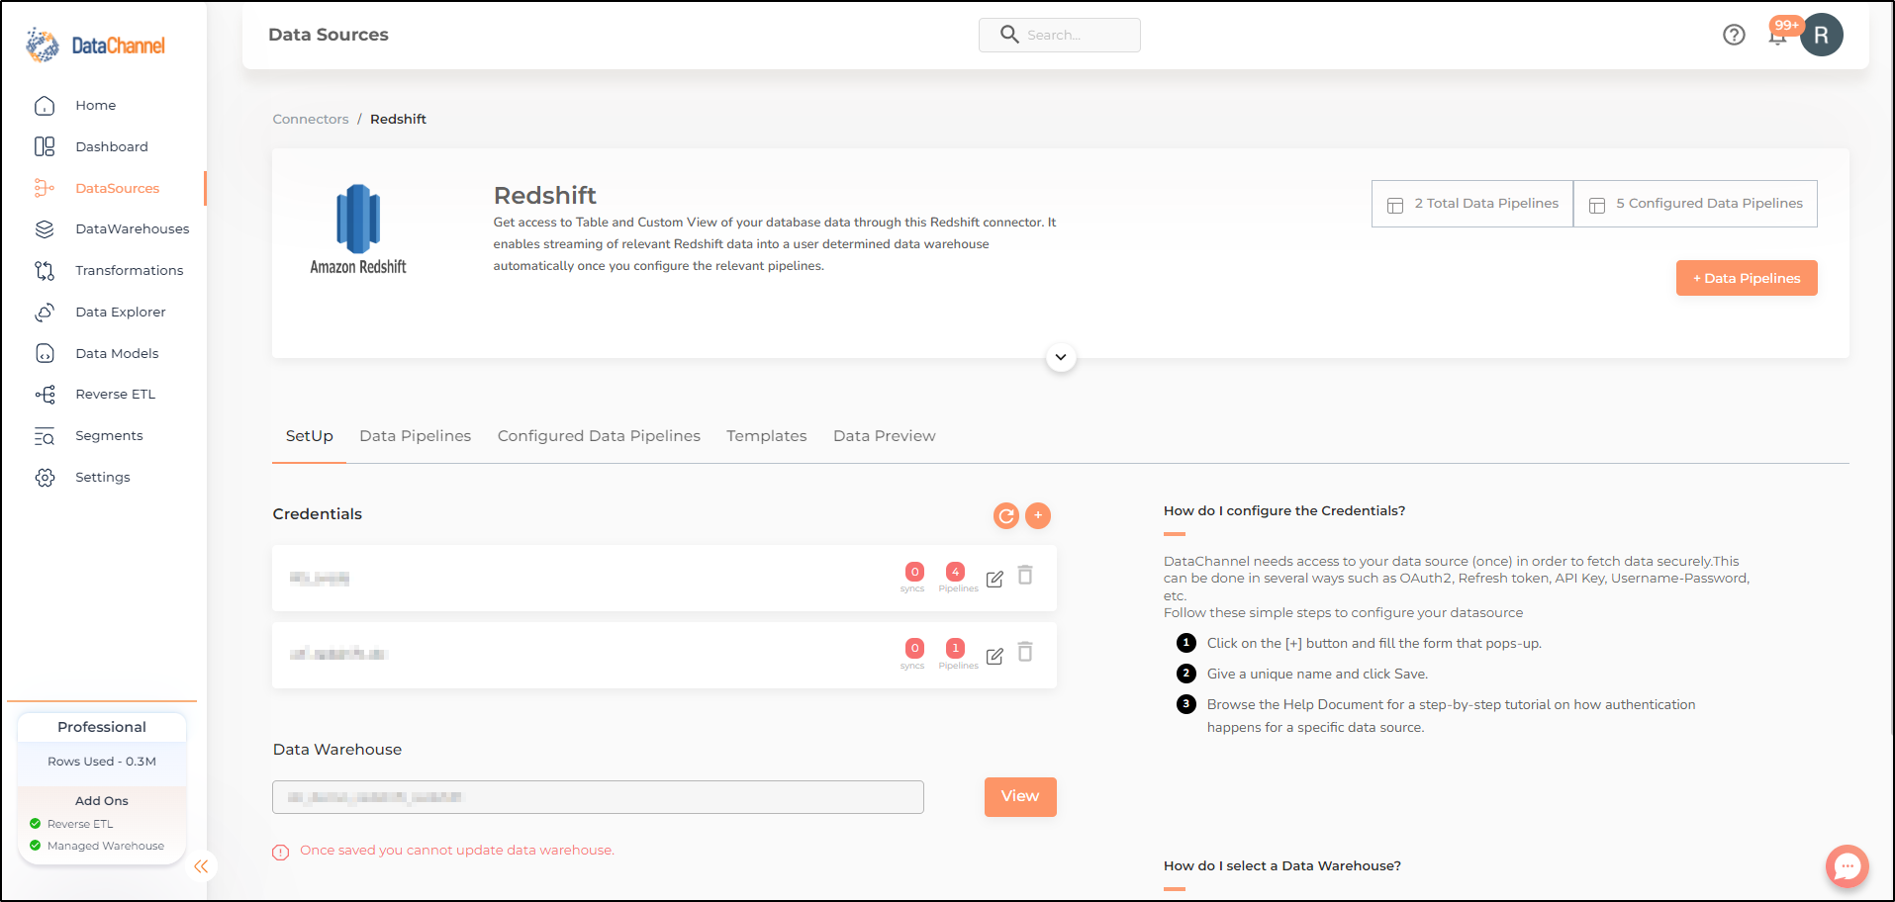Go to Connectors breadcrumb link
Image resolution: width=1895 pixels, height=902 pixels.
pos(311,119)
